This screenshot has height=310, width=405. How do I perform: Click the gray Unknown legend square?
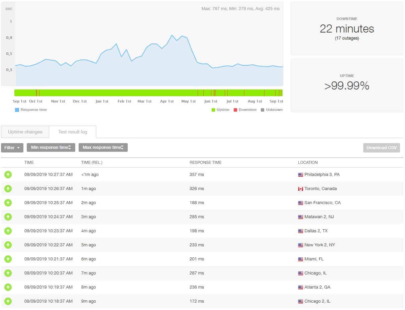click(x=263, y=110)
